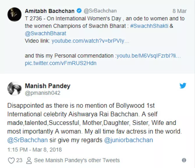Click the verified badge beside Amitabh Bachchan
This screenshot has height=168, width=195.
(x=79, y=11)
